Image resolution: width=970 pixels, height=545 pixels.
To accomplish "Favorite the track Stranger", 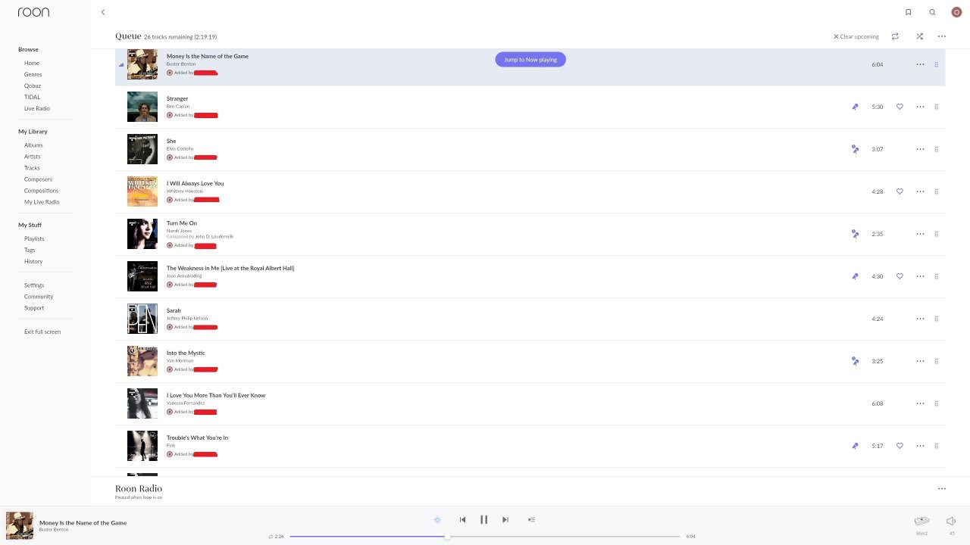I will click(900, 107).
